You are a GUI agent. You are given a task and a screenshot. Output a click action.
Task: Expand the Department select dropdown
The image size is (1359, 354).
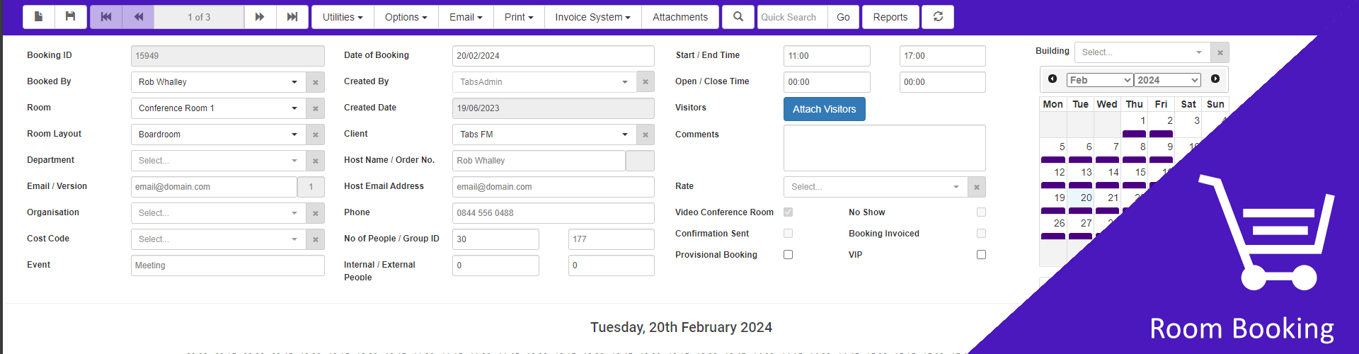point(219,161)
